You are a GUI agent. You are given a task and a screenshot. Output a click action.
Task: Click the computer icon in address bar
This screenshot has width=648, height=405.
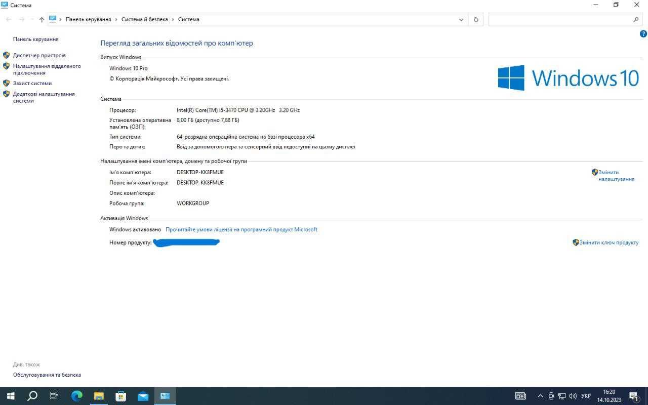(x=53, y=19)
